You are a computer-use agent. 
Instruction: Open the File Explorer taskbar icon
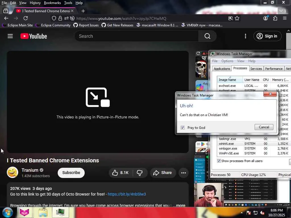pyautogui.click(x=43, y=213)
